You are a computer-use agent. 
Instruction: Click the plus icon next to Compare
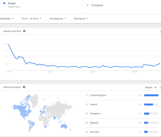point(88,5)
